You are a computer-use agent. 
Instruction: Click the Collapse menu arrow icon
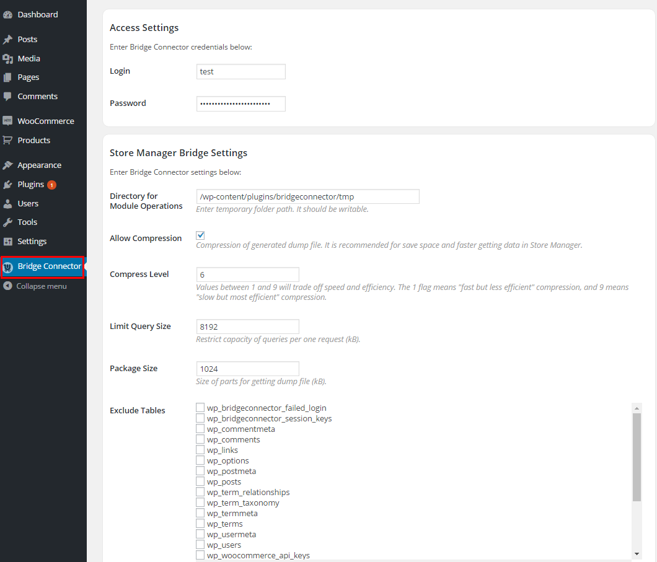point(7,286)
